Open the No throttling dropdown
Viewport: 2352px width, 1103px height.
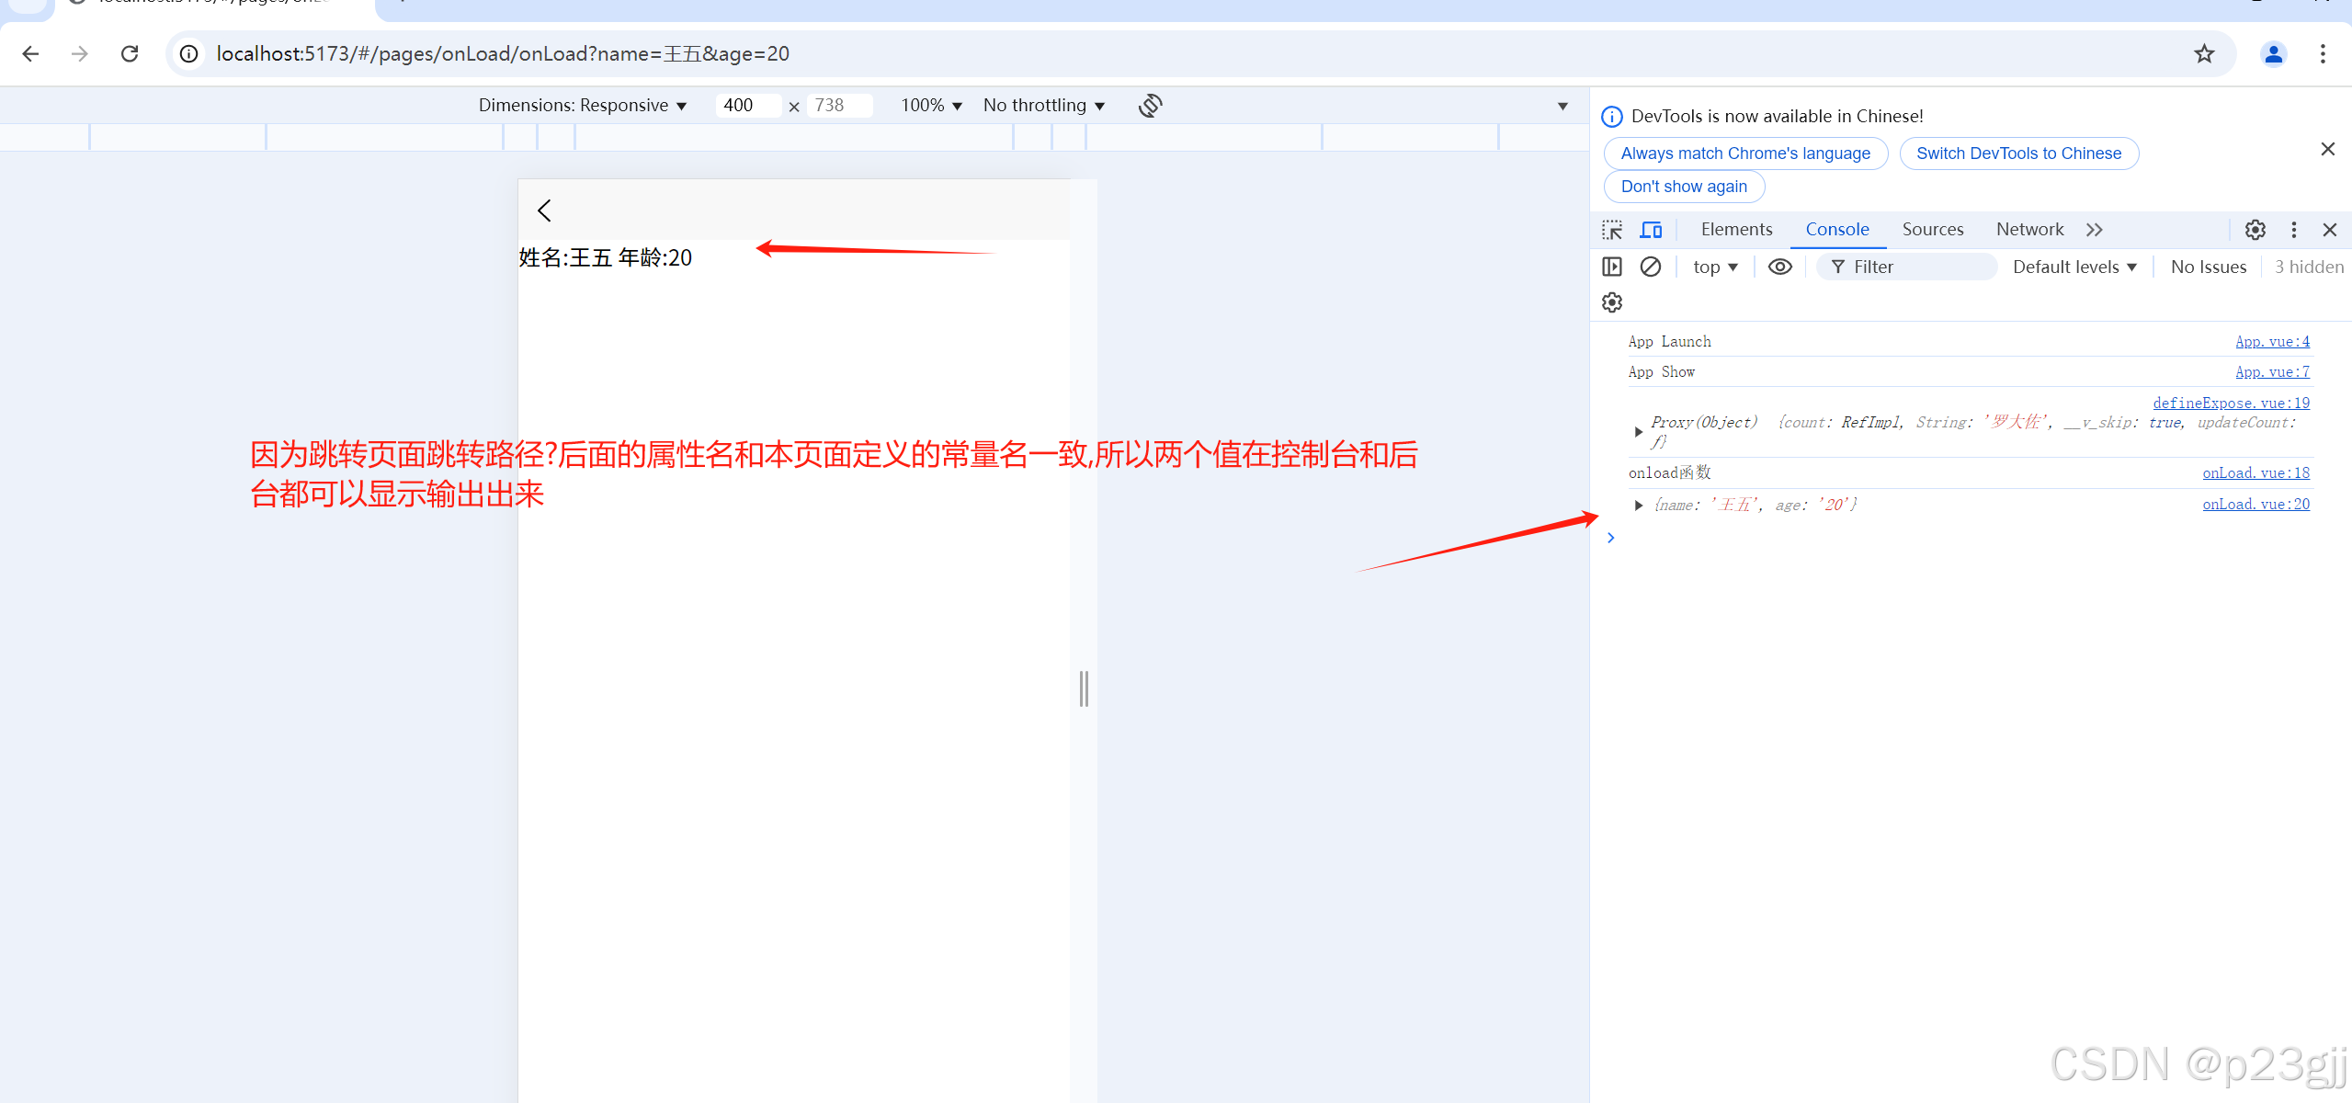(x=1043, y=106)
